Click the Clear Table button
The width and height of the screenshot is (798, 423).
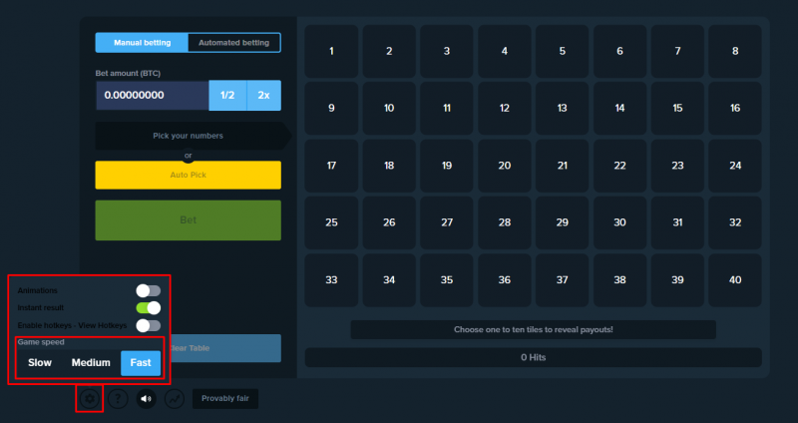coord(225,348)
